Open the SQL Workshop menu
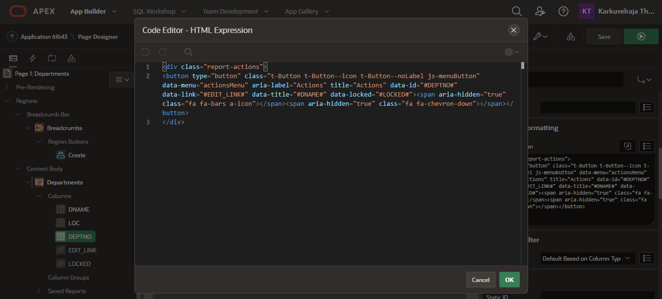 click(155, 11)
